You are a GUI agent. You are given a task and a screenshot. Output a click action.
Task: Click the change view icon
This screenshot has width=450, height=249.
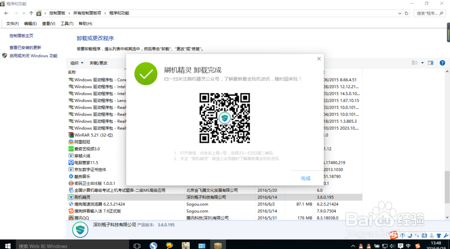pyautogui.click(x=415, y=63)
